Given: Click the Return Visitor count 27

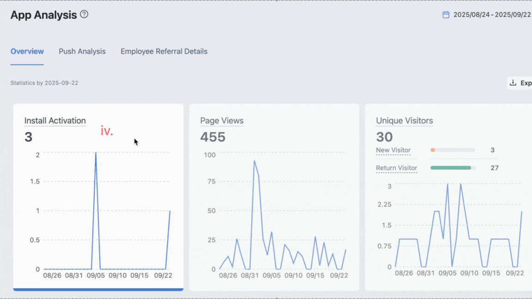Looking at the screenshot, I should click(x=495, y=168).
